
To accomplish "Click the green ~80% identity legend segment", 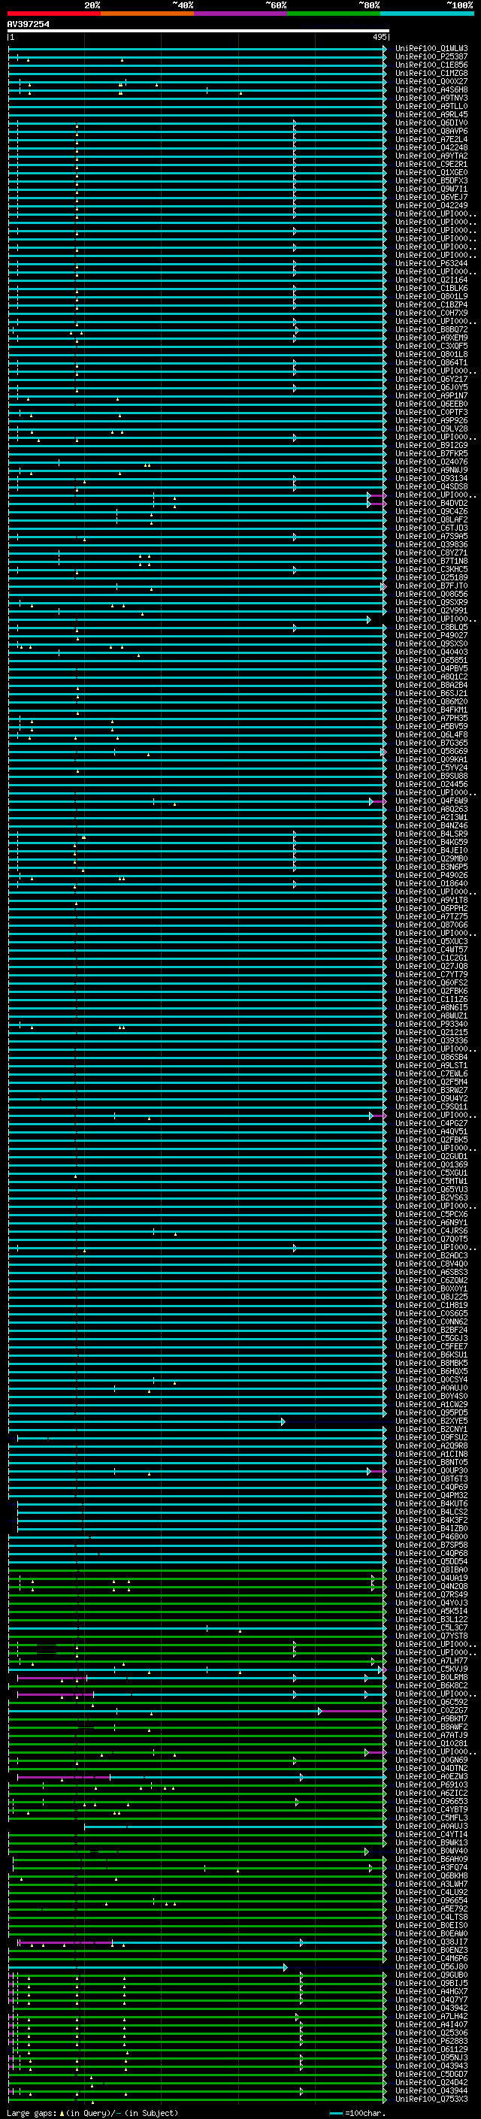I will pyautogui.click(x=334, y=14).
